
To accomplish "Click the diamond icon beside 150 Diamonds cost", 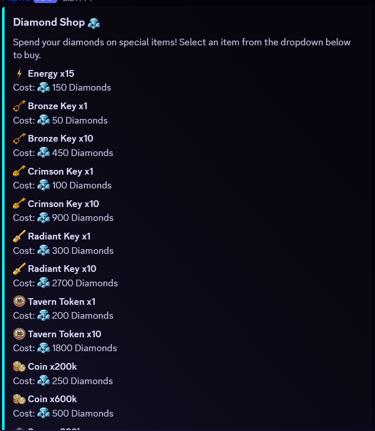I will (44, 88).
